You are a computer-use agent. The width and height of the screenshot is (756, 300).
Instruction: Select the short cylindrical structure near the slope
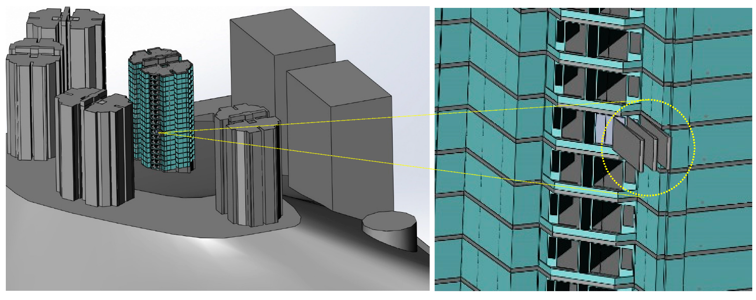390,231
